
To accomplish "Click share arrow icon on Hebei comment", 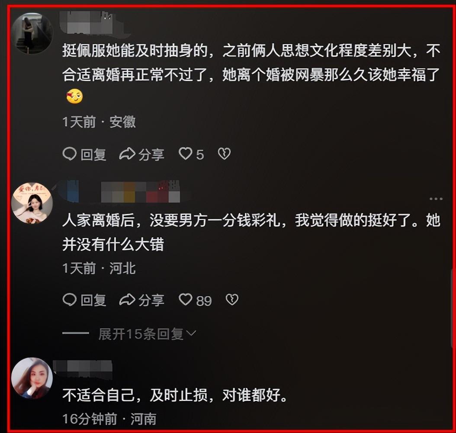I will (127, 300).
